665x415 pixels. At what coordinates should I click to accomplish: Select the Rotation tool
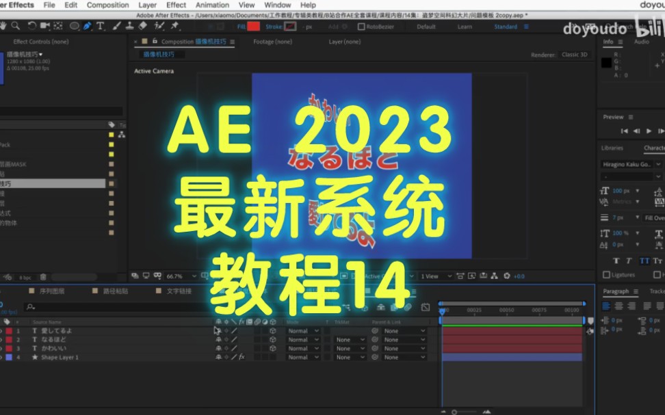31,25
